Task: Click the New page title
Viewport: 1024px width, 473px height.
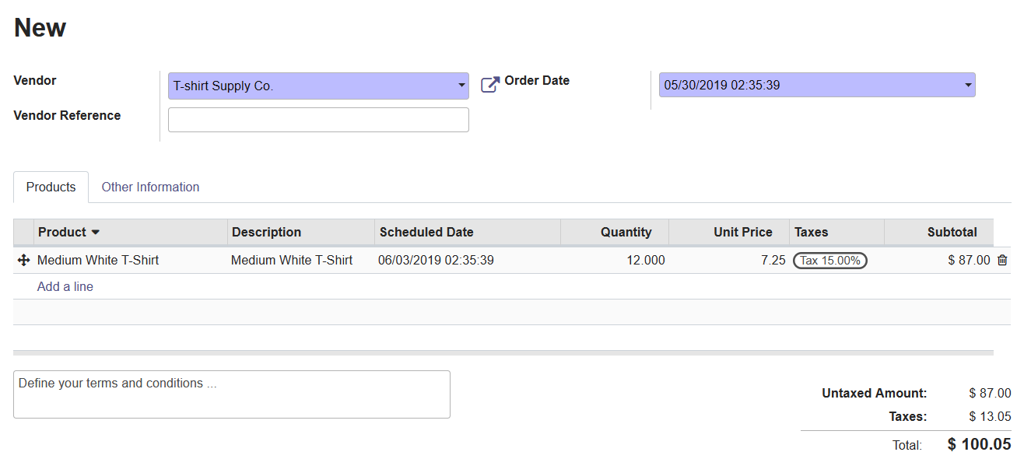Action: pos(40,28)
